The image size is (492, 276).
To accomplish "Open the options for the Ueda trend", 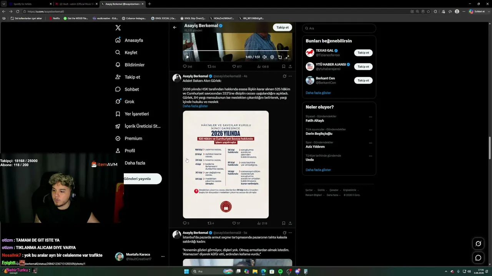I will [x=371, y=156].
